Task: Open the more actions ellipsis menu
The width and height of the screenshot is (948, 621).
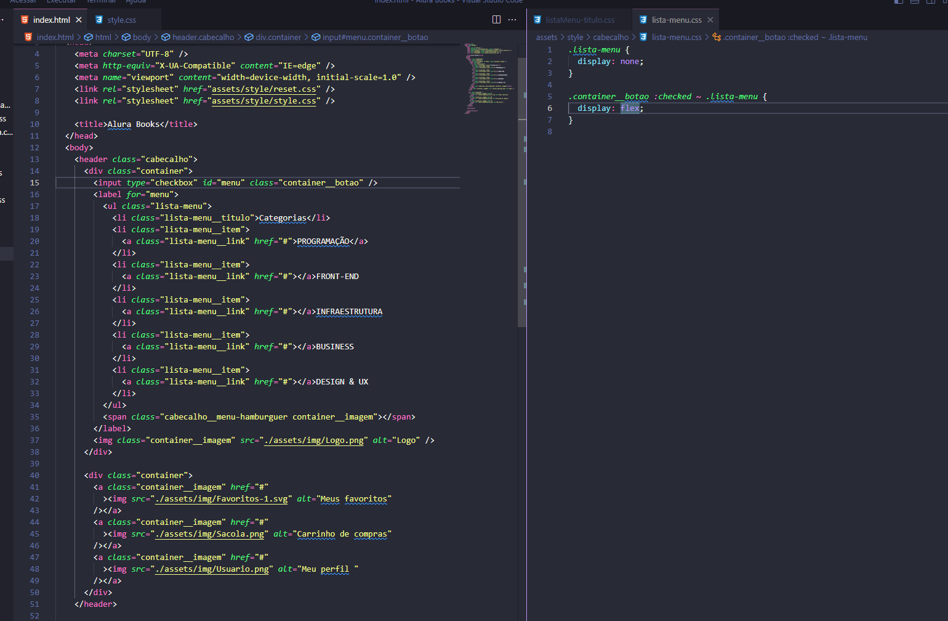Action: [x=512, y=20]
